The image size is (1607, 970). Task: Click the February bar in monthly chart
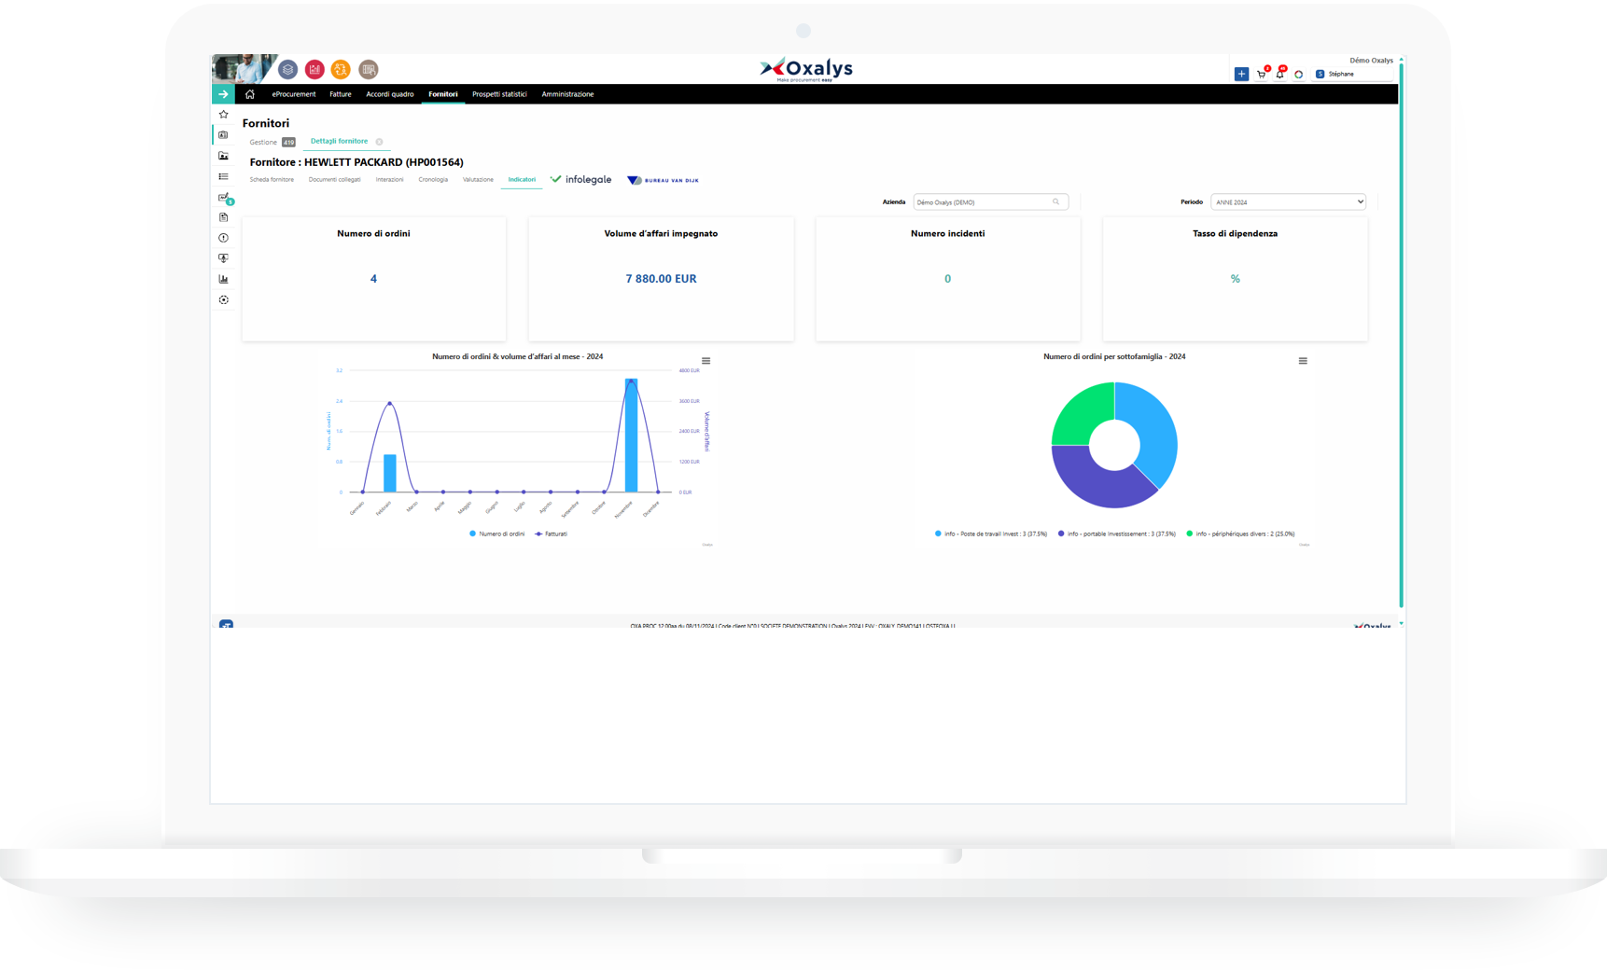pos(390,474)
